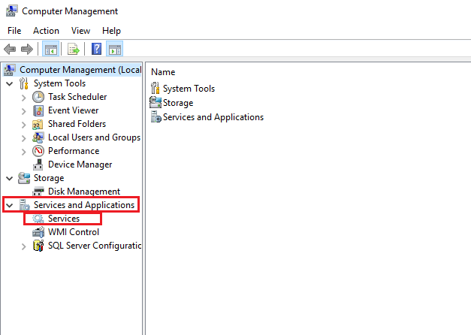Select Services and Applications label in tree

(84, 205)
